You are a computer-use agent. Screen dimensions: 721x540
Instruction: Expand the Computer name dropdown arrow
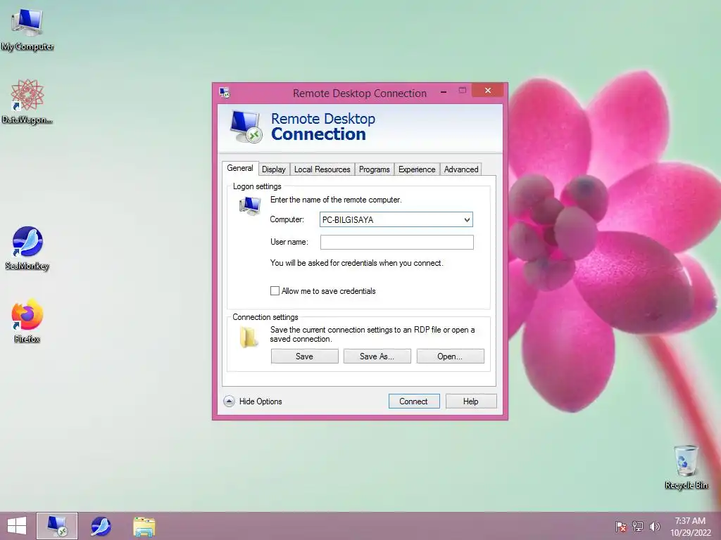pyautogui.click(x=467, y=219)
